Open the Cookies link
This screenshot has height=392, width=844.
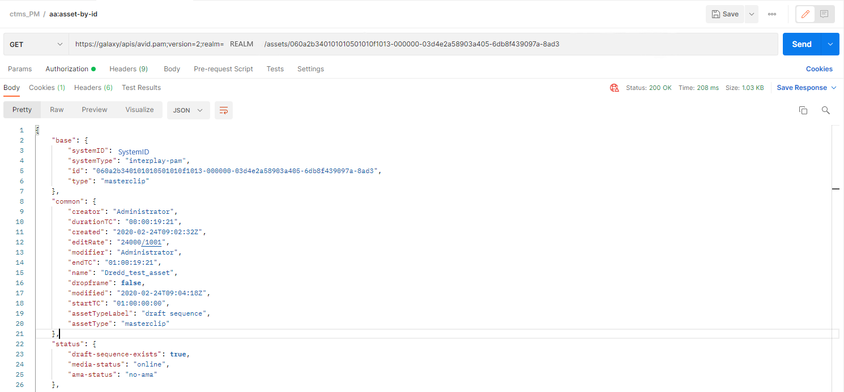point(819,69)
